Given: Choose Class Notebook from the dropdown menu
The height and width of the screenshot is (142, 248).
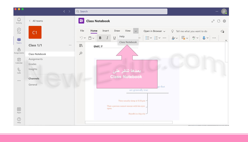Looking at the screenshot, I should pos(128,42).
